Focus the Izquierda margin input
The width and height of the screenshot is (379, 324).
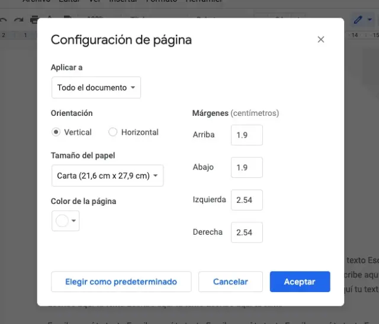pyautogui.click(x=246, y=200)
